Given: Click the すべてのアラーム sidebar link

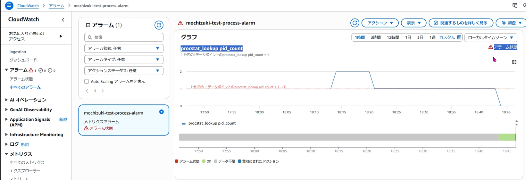Looking at the screenshot, I should coord(25,87).
